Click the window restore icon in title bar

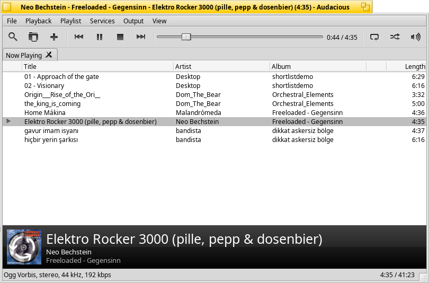pyautogui.click(x=365, y=6)
